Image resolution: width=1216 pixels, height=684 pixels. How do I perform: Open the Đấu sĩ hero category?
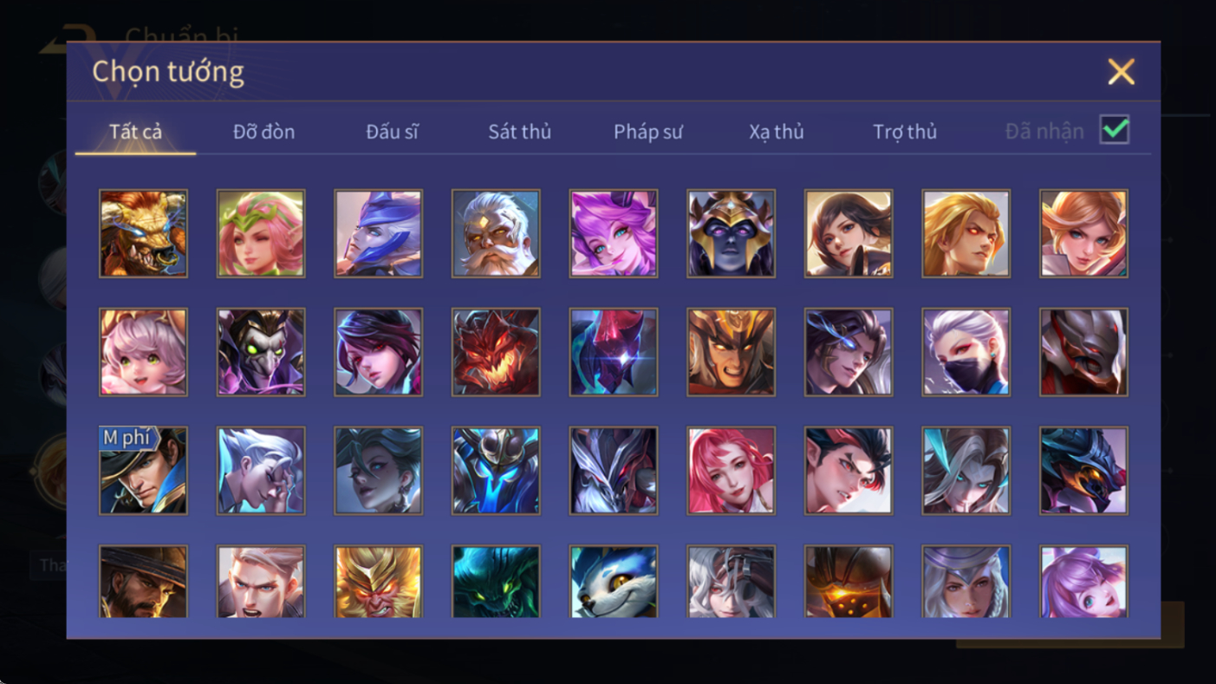392,132
